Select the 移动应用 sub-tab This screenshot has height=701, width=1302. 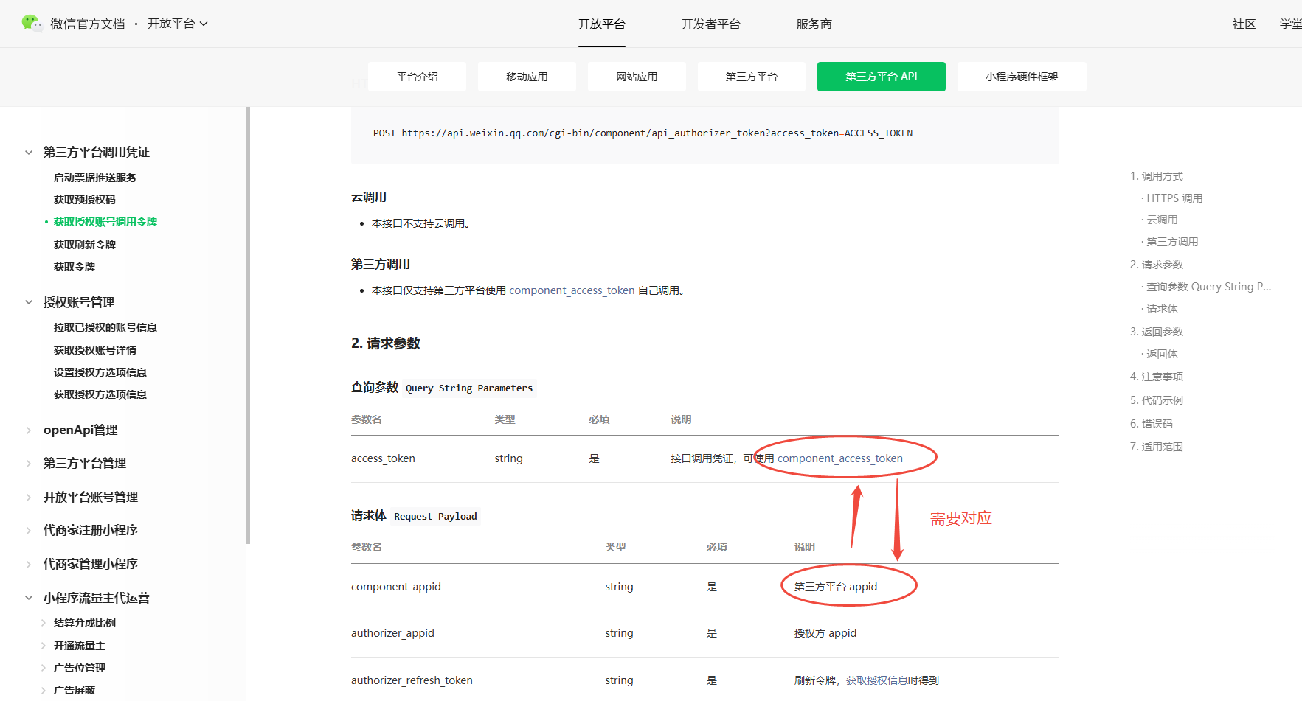(527, 77)
